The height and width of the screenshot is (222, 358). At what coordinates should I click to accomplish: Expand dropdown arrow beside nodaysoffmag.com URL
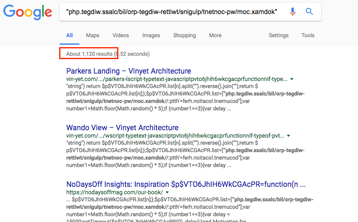[167, 192]
